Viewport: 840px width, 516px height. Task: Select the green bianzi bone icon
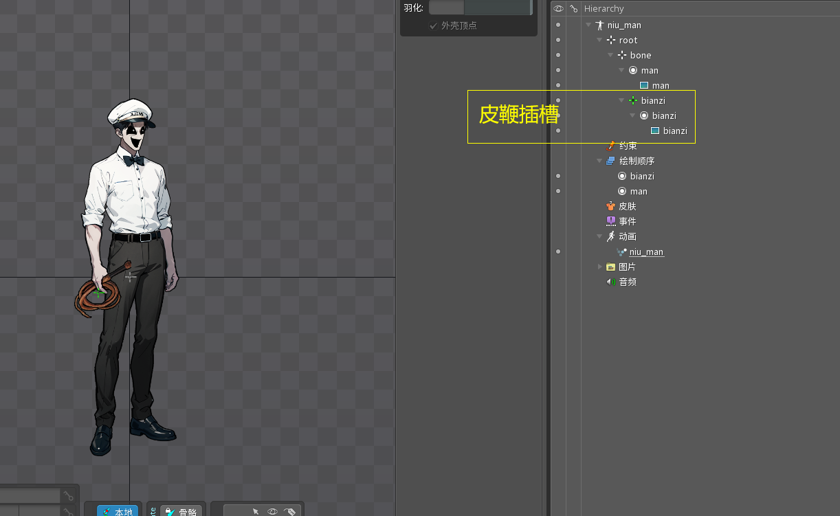633,100
